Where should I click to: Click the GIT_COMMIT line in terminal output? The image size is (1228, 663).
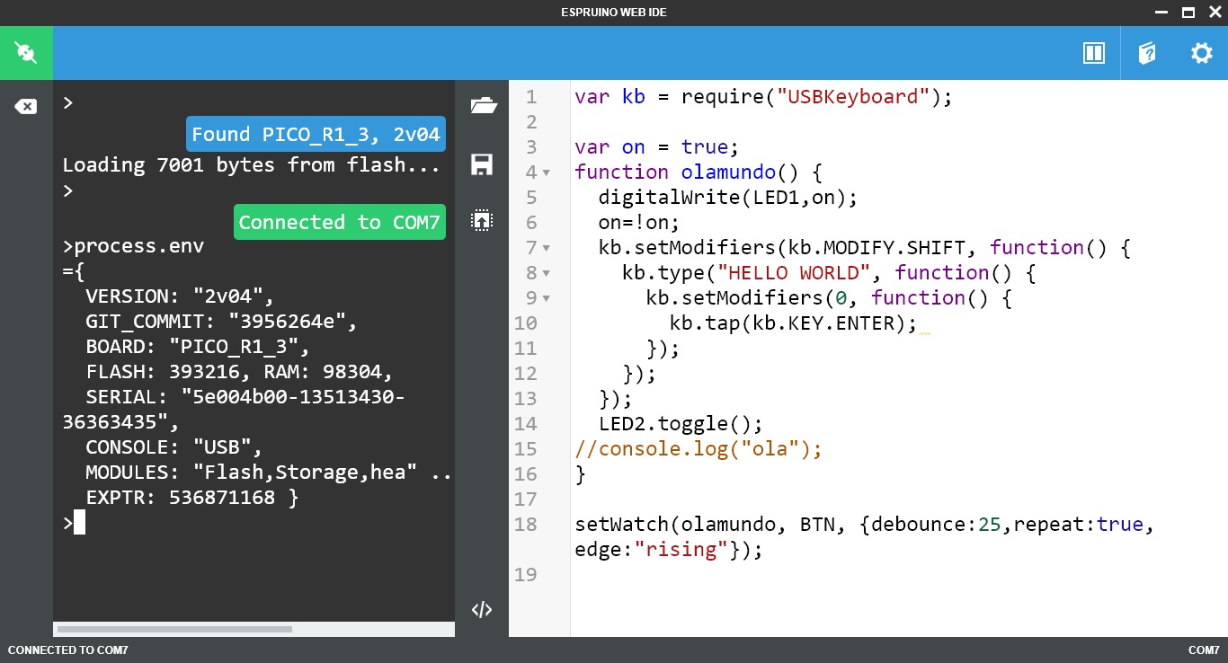[x=221, y=322]
